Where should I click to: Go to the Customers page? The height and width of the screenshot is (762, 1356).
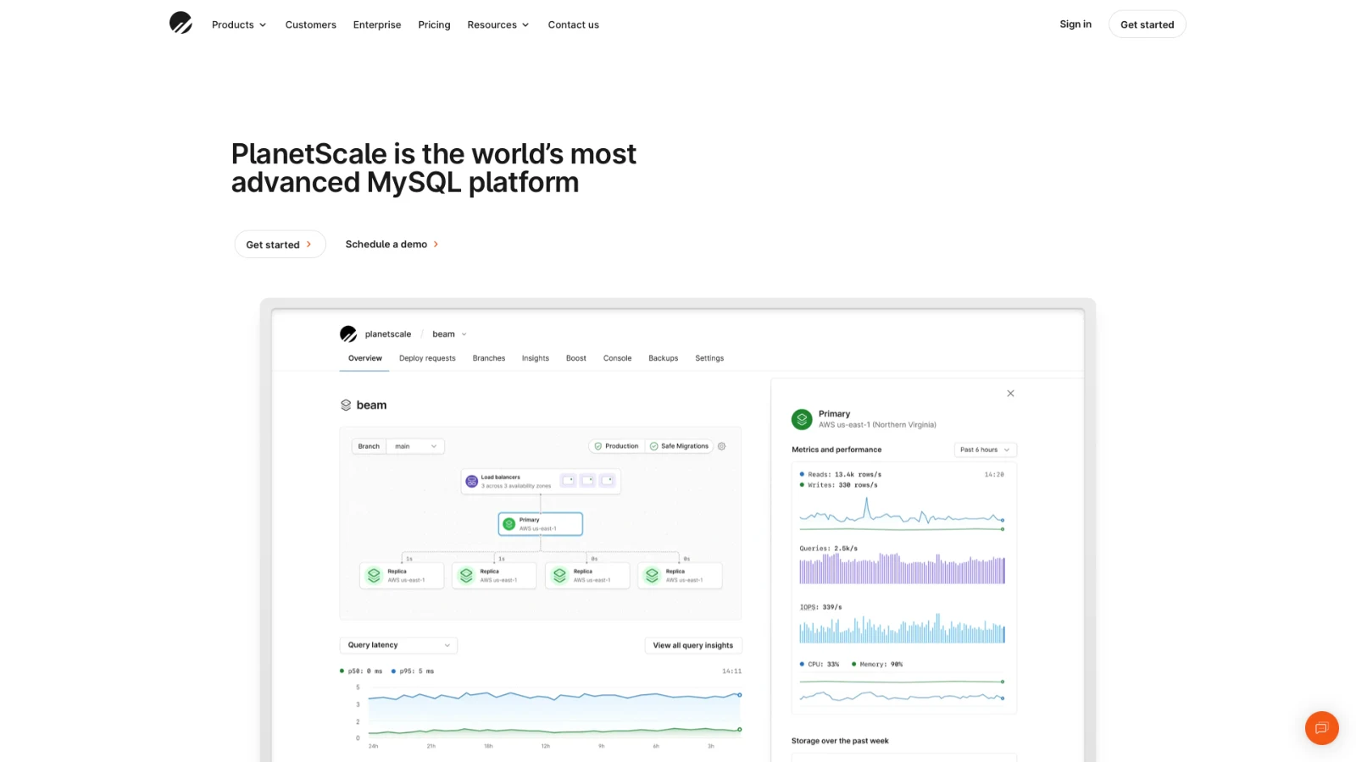(310, 25)
